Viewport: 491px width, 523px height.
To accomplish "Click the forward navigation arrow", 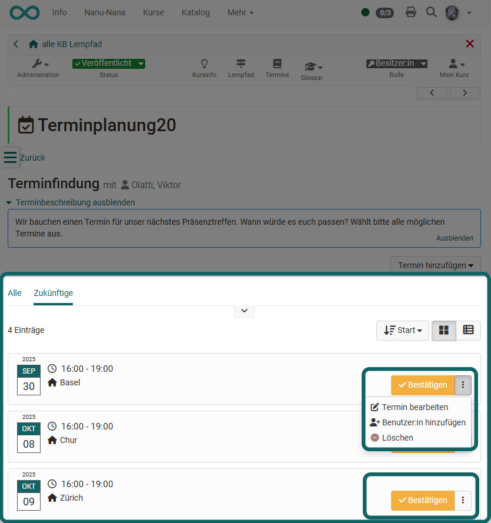I will pyautogui.click(x=464, y=92).
